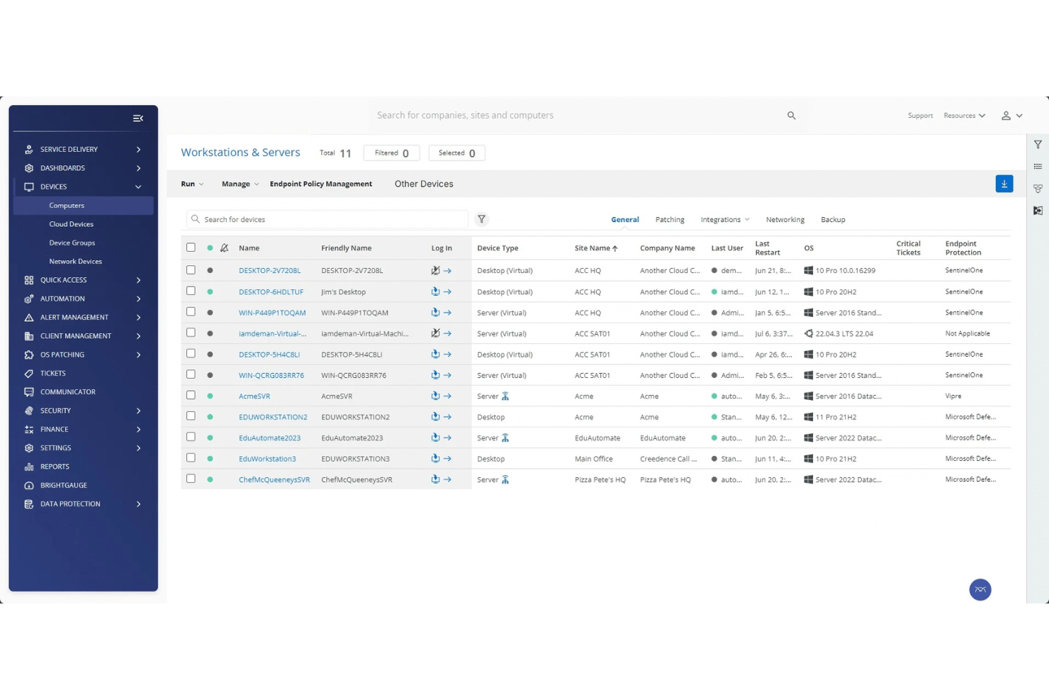This screenshot has height=700, width=1049.
Task: Select the checkbox for WIN-P449P1TOQAM
Action: (191, 312)
